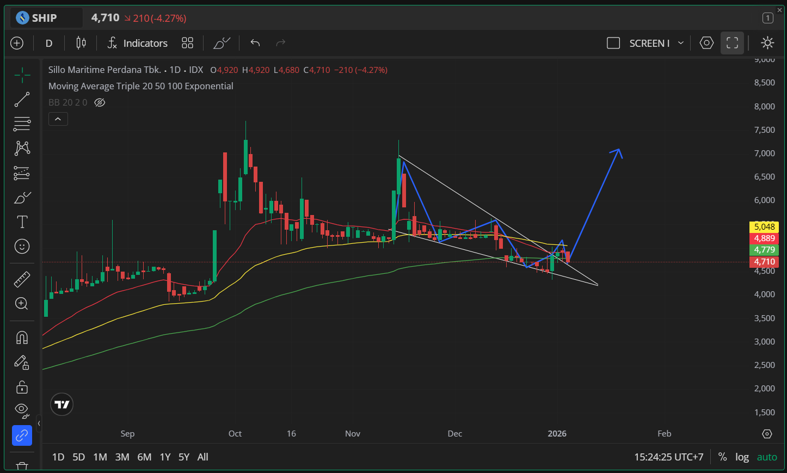The height and width of the screenshot is (473, 787).
Task: Open the D timeframe interval selector
Action: (49, 43)
